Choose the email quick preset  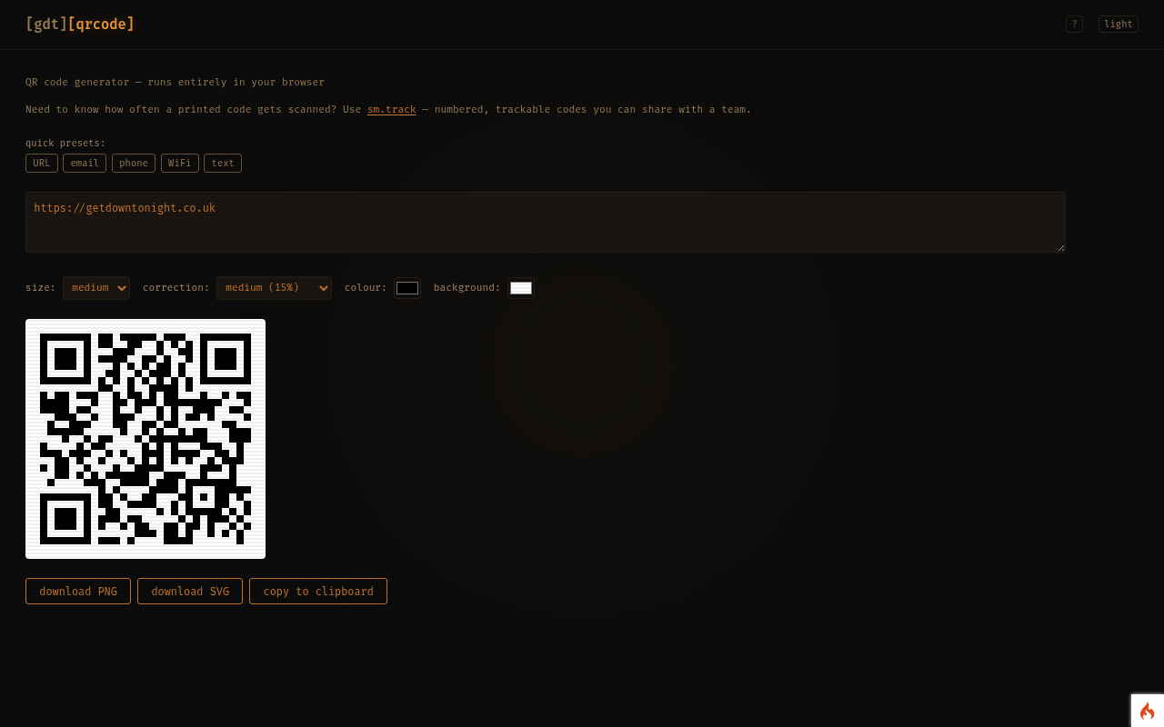tap(85, 163)
